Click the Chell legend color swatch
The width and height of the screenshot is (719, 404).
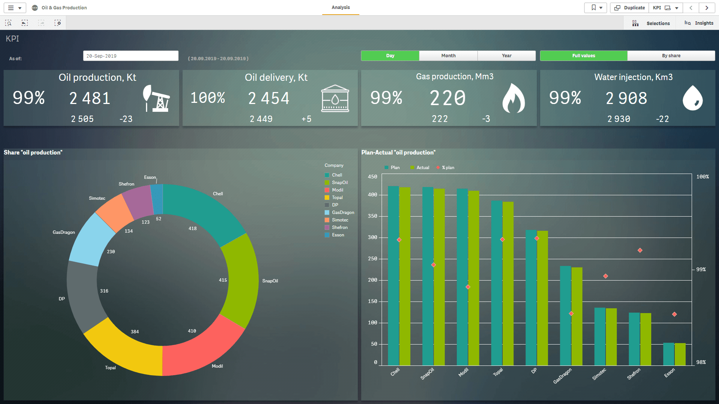point(327,175)
